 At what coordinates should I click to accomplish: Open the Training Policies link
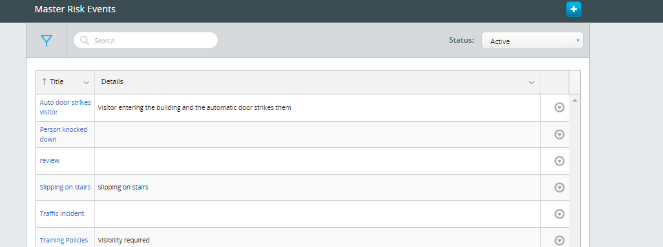pyautogui.click(x=64, y=241)
